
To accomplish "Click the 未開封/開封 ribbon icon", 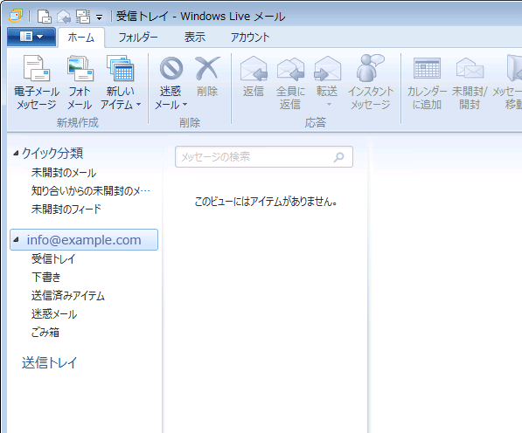I will click(x=470, y=68).
